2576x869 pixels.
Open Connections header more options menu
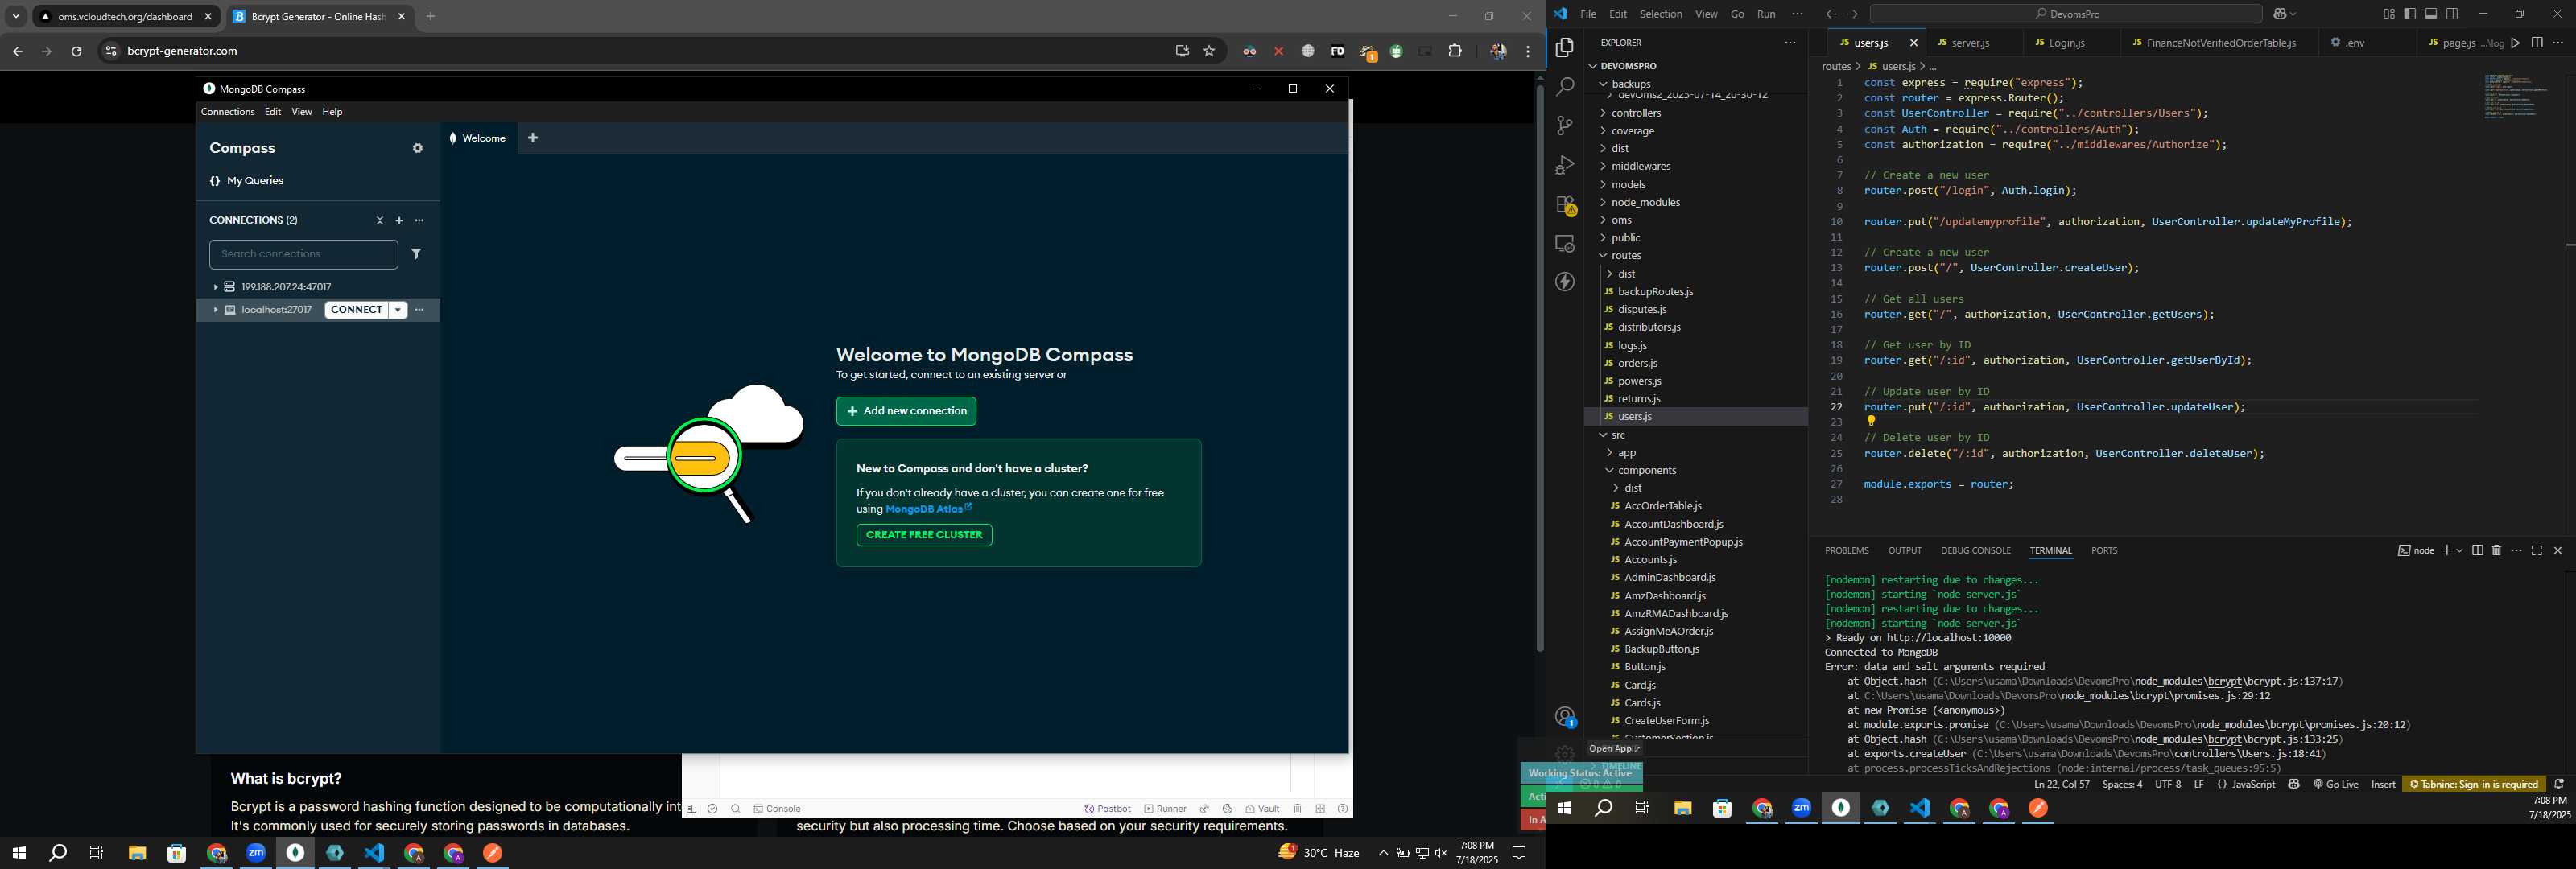420,221
